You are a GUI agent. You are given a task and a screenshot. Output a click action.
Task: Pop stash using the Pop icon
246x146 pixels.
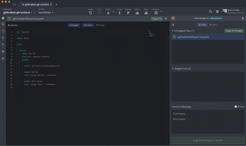[x=146, y=13]
